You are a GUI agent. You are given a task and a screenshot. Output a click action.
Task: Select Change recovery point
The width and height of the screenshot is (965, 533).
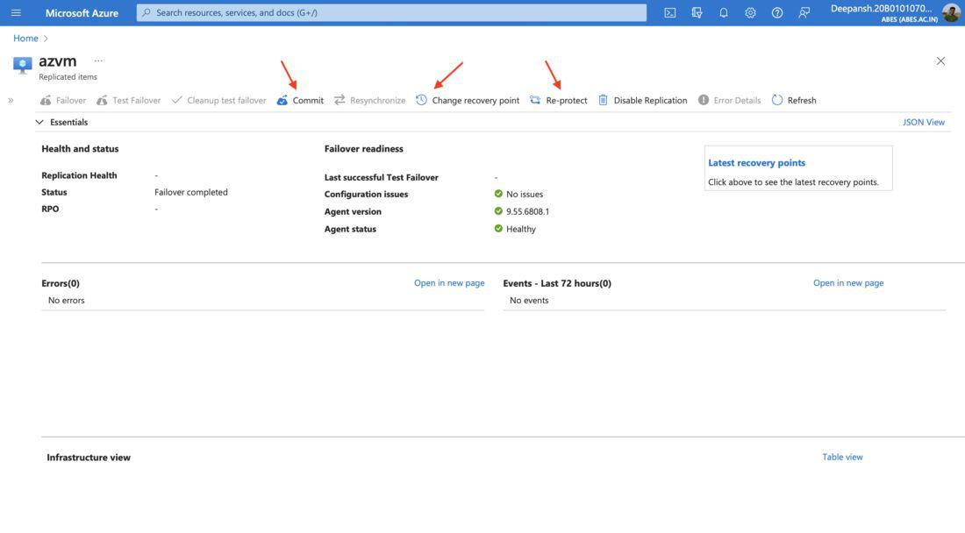[x=468, y=100]
